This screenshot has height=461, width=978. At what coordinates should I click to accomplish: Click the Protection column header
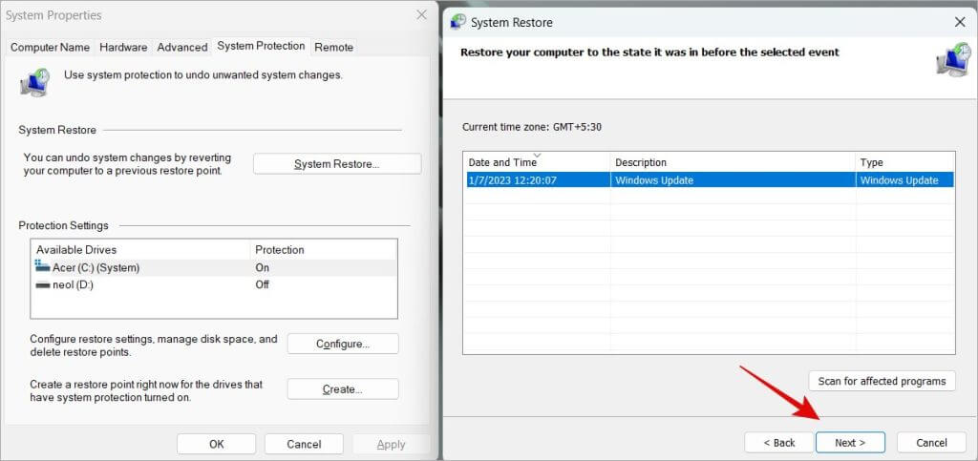pyautogui.click(x=323, y=250)
